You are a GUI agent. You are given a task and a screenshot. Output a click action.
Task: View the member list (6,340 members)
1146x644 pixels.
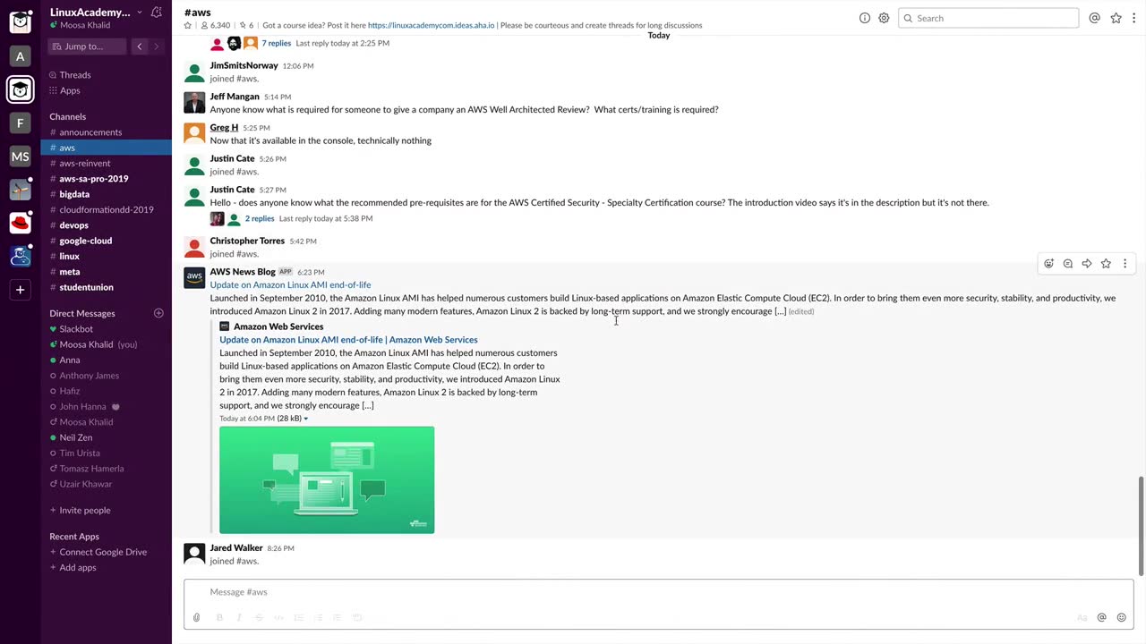[215, 26]
